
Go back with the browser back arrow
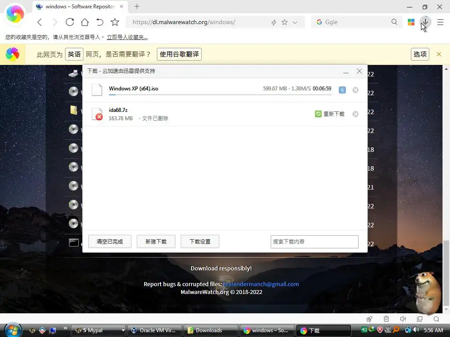point(40,22)
